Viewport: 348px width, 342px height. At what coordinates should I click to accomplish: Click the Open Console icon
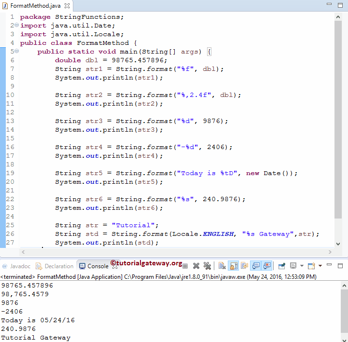[311, 266]
